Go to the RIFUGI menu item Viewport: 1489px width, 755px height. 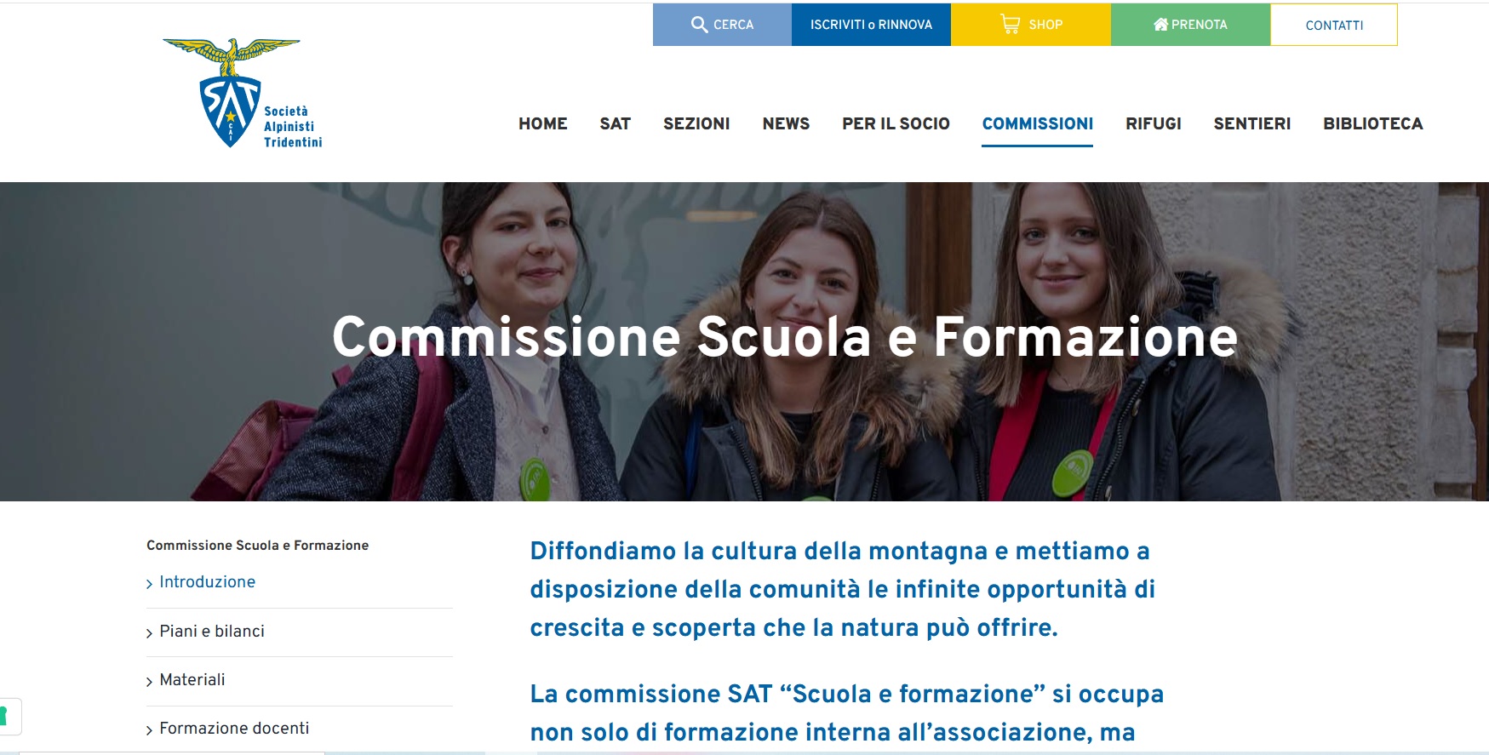[x=1153, y=123]
